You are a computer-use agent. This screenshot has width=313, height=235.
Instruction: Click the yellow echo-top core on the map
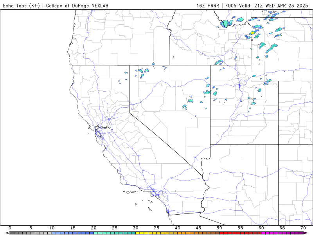252,33
